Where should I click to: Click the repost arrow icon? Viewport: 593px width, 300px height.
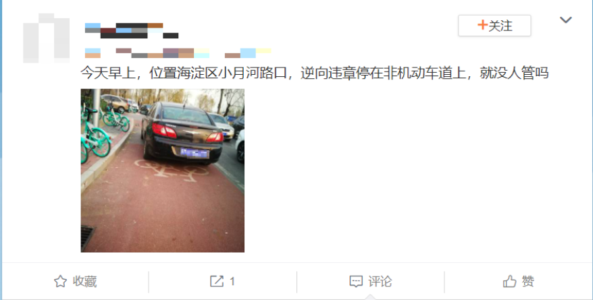click(x=217, y=281)
